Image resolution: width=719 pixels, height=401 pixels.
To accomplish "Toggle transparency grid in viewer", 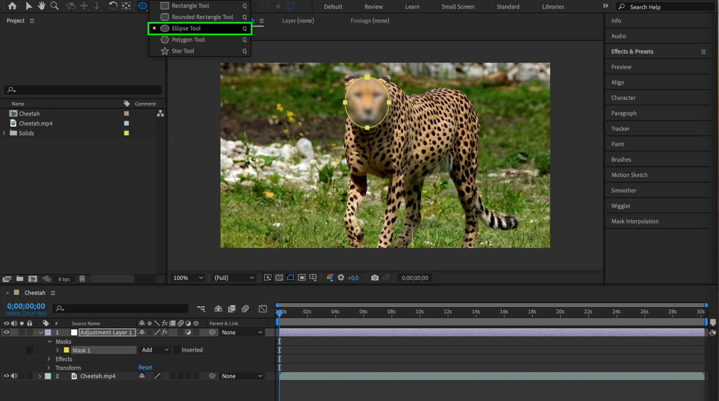I will tap(279, 278).
